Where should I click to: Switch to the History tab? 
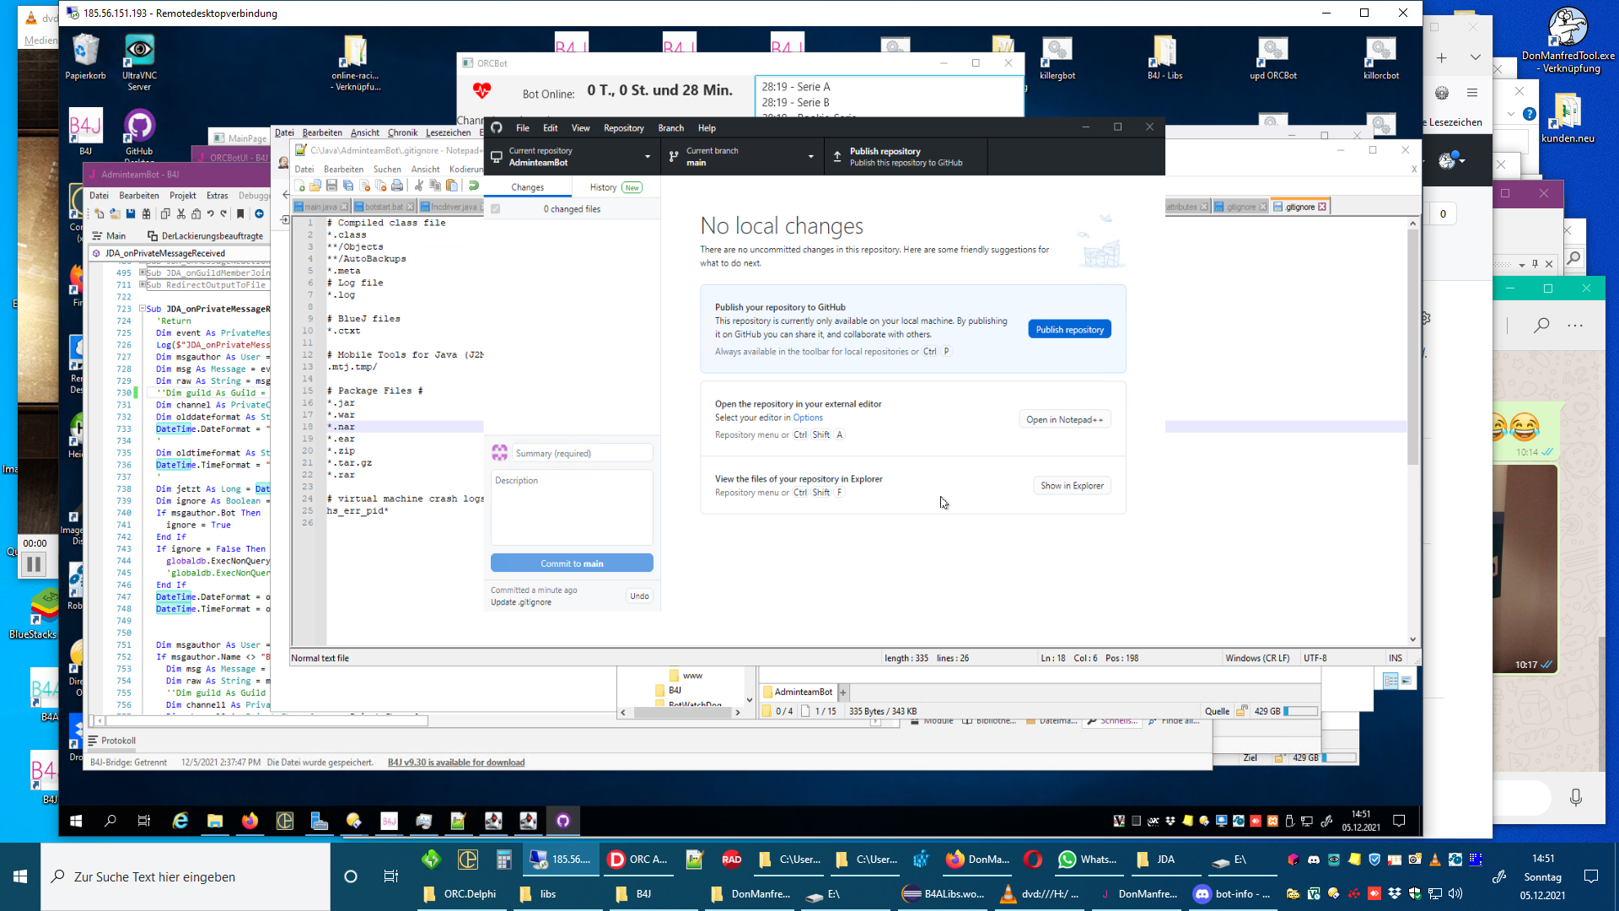click(603, 187)
